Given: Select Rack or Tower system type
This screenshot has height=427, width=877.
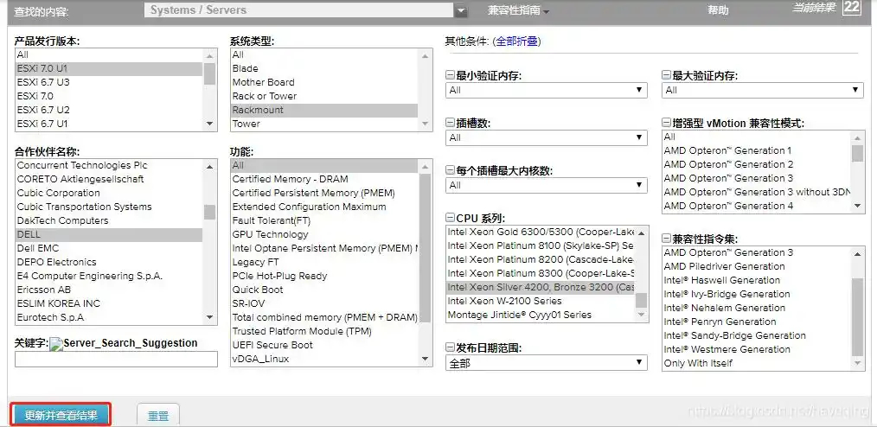Looking at the screenshot, I should pyautogui.click(x=323, y=96).
